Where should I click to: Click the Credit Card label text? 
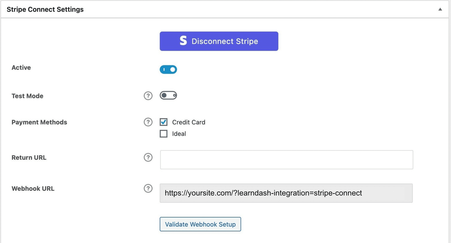click(189, 122)
